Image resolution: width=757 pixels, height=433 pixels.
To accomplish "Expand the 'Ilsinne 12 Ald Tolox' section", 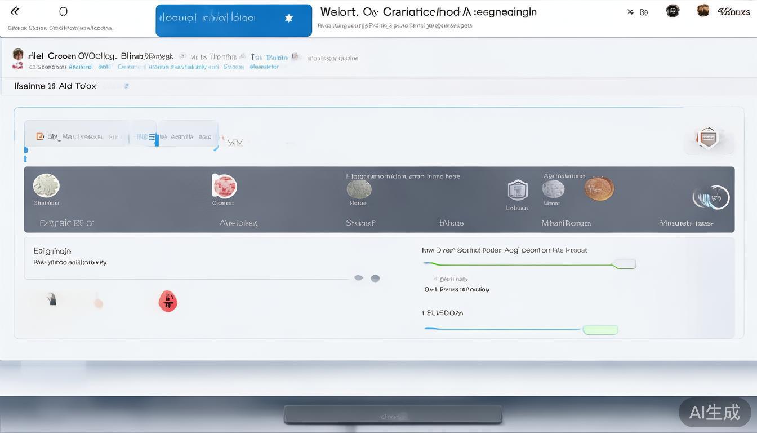I will [x=55, y=86].
